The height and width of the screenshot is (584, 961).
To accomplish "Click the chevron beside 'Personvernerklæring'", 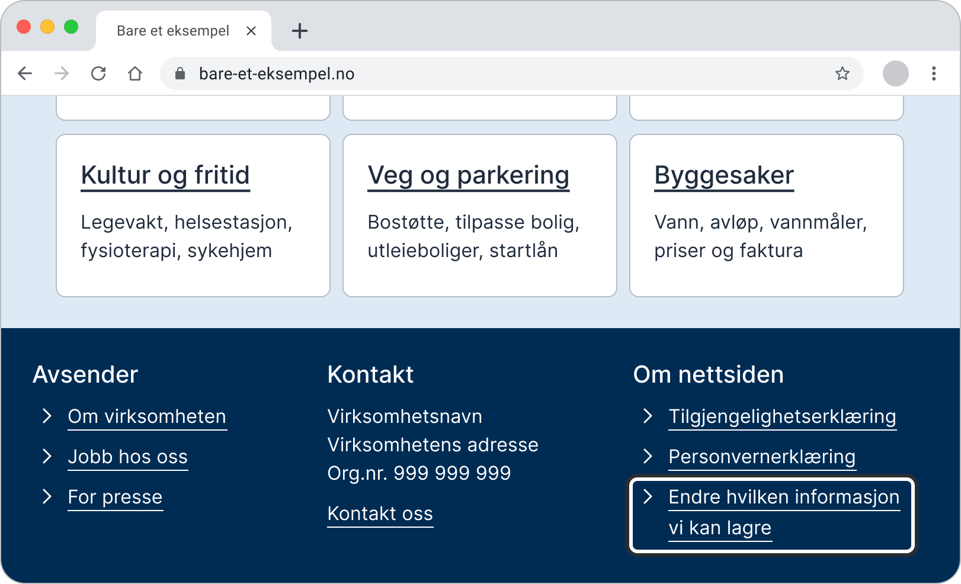I will click(x=648, y=456).
